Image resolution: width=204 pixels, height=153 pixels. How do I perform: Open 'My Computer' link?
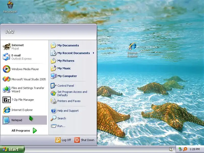[67, 76]
